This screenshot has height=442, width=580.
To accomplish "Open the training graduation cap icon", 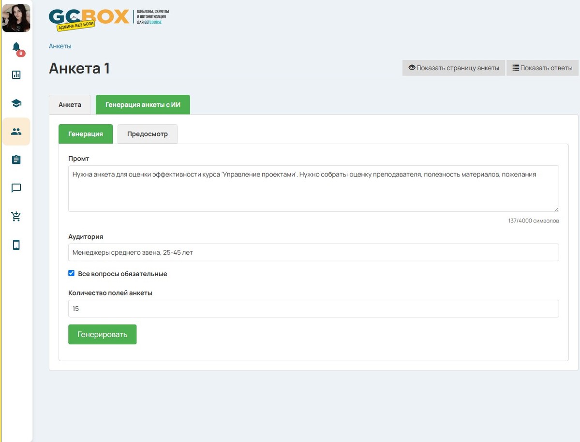I will (x=16, y=103).
